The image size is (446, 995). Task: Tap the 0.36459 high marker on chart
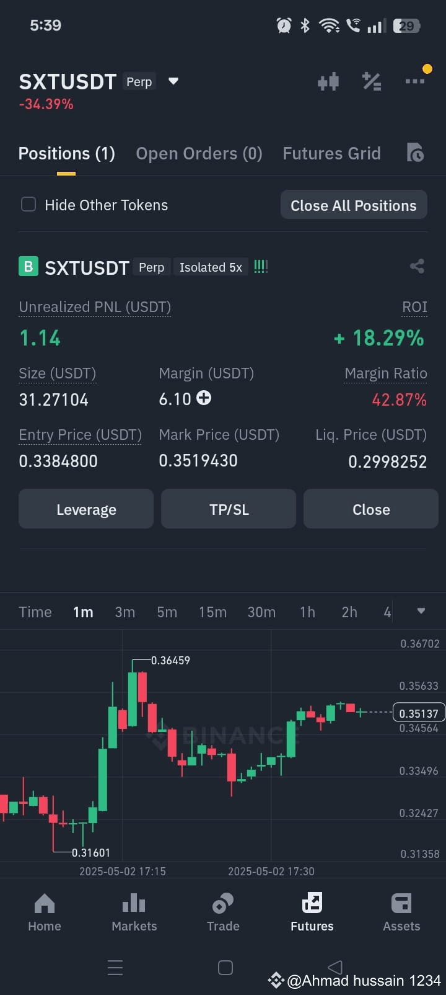coord(170,661)
